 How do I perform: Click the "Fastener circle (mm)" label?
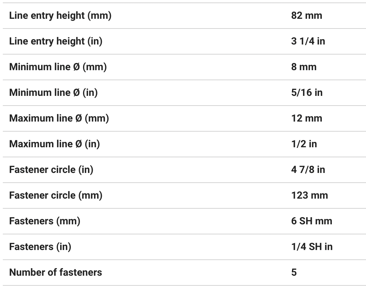pos(56,196)
